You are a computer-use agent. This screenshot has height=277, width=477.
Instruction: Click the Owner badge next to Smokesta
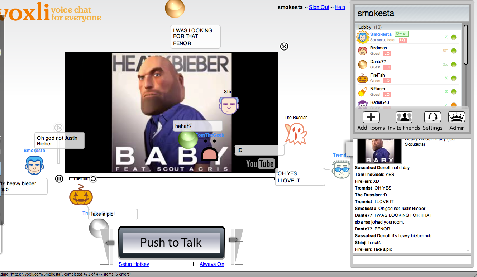coord(401,34)
